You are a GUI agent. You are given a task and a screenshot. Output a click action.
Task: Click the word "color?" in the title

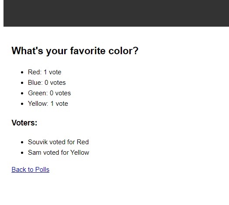coord(123,51)
